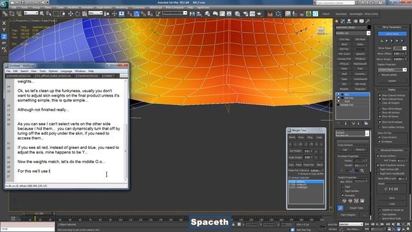This screenshot has width=412, height=232.
Task: Click the search keyword input field
Action: coord(335,3)
